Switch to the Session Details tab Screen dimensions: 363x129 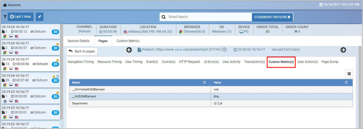point(78,41)
